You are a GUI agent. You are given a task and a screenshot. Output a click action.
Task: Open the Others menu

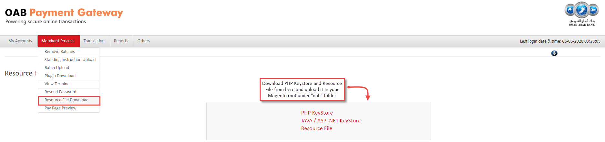click(x=144, y=41)
